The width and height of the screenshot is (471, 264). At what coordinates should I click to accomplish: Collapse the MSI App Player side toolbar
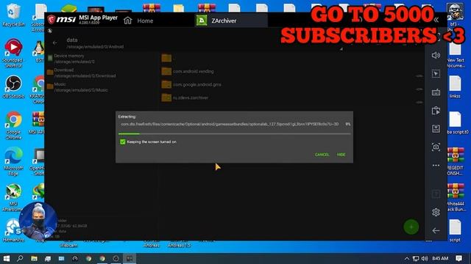[x=436, y=20]
